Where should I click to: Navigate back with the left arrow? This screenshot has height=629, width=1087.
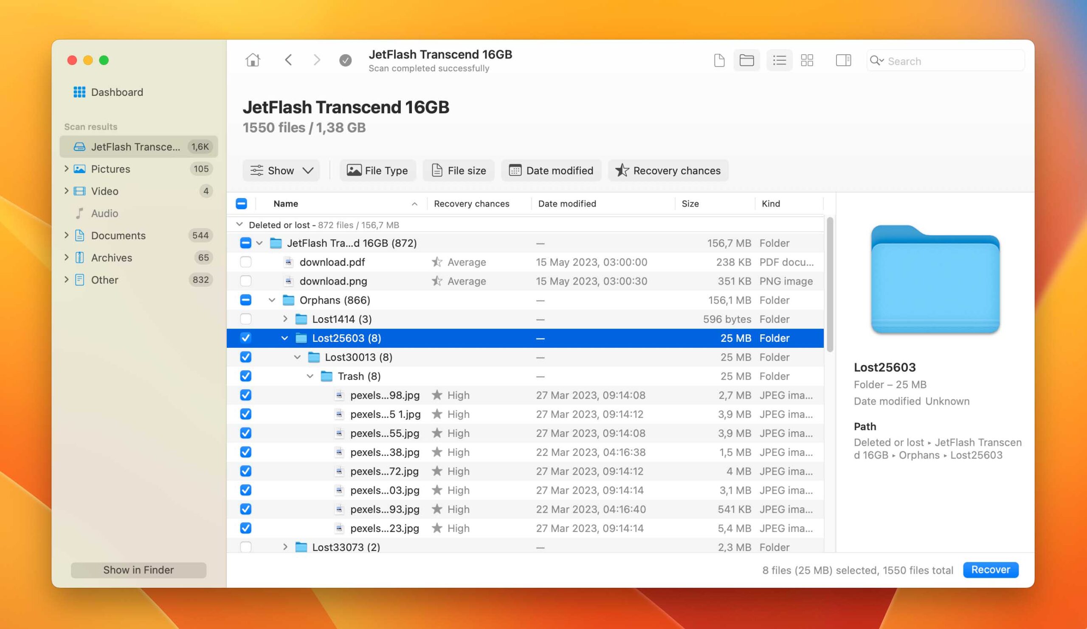[x=289, y=60]
